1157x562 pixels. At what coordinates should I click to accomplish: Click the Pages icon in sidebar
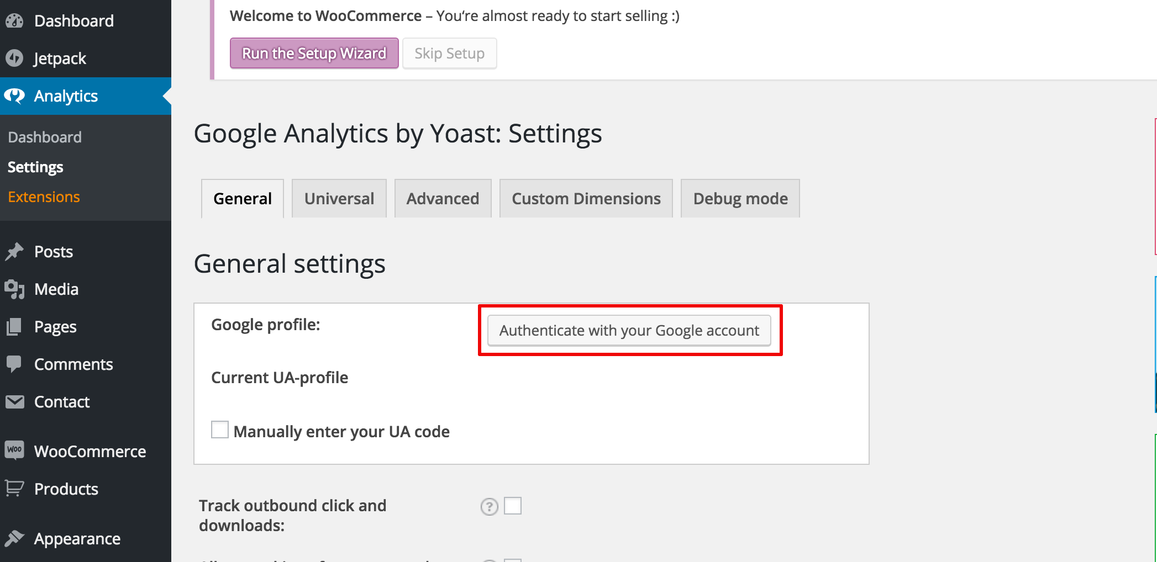click(x=15, y=327)
